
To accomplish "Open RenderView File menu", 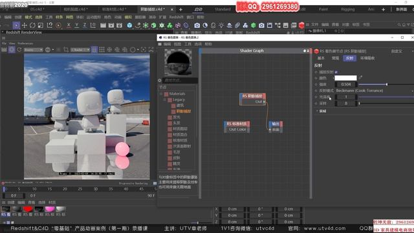I will [4, 43].
